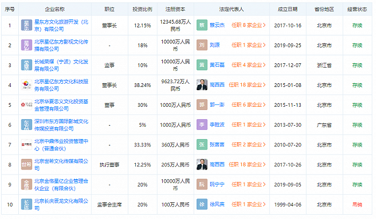Click the brown 金恪 logo in row 9
The height and width of the screenshot is (219, 376).
pyautogui.click(x=27, y=184)
